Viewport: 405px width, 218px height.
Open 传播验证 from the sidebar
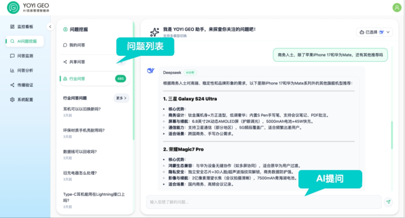25,85
